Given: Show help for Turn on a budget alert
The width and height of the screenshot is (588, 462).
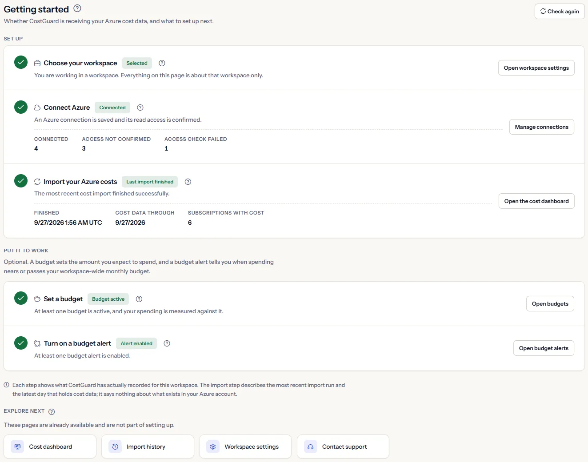Looking at the screenshot, I should pos(167,343).
